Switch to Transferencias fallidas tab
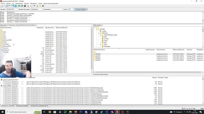Image resolution: width=204 pixels, height=114 pixels. click(x=22, y=106)
